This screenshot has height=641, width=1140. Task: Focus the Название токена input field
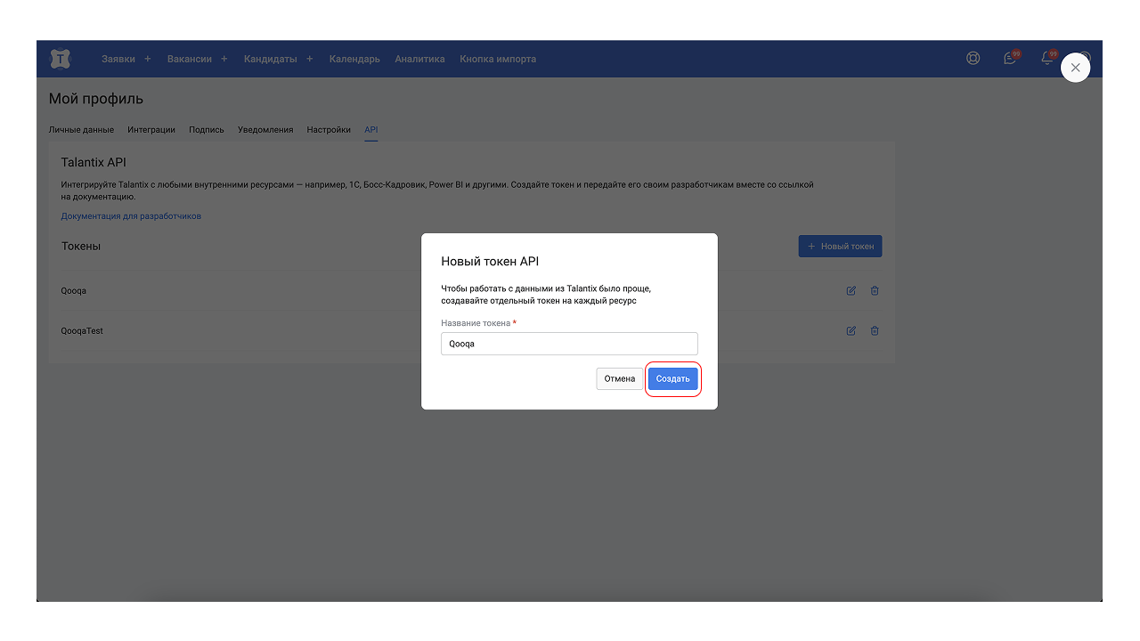coord(569,344)
